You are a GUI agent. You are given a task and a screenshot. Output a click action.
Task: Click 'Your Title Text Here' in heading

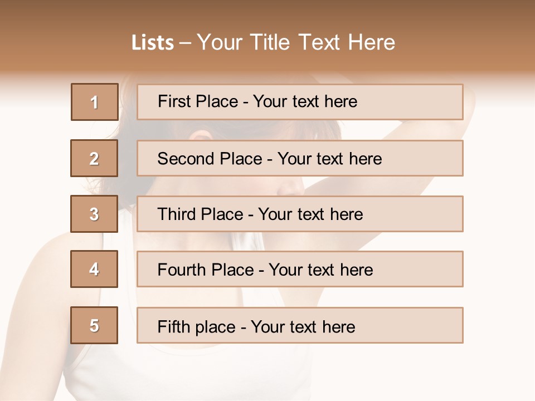(296, 43)
